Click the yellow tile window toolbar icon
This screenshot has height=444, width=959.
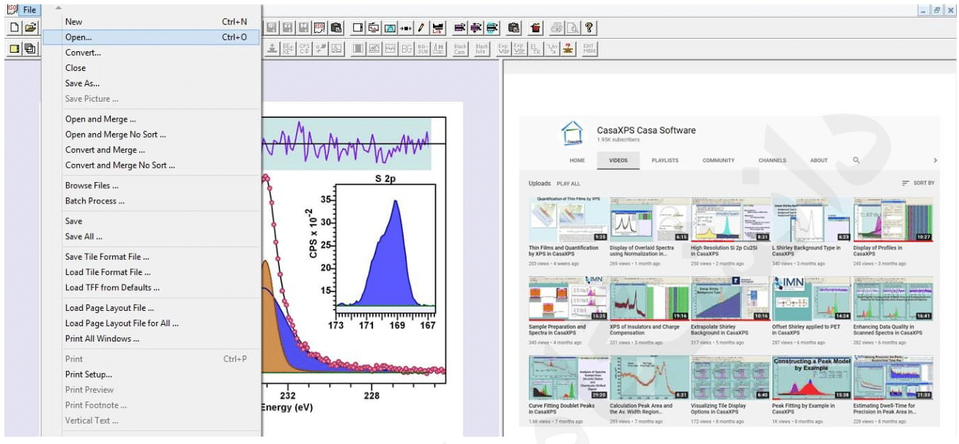point(14,48)
